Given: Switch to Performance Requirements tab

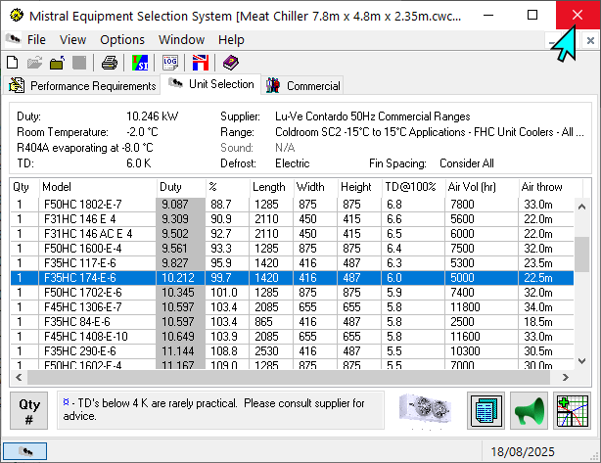Looking at the screenshot, I should pos(81,85).
